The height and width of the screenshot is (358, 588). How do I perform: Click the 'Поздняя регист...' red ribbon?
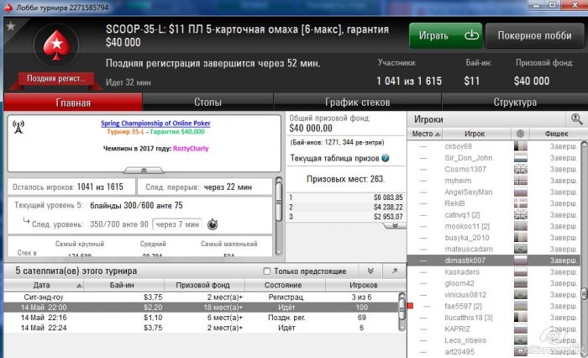tap(56, 78)
